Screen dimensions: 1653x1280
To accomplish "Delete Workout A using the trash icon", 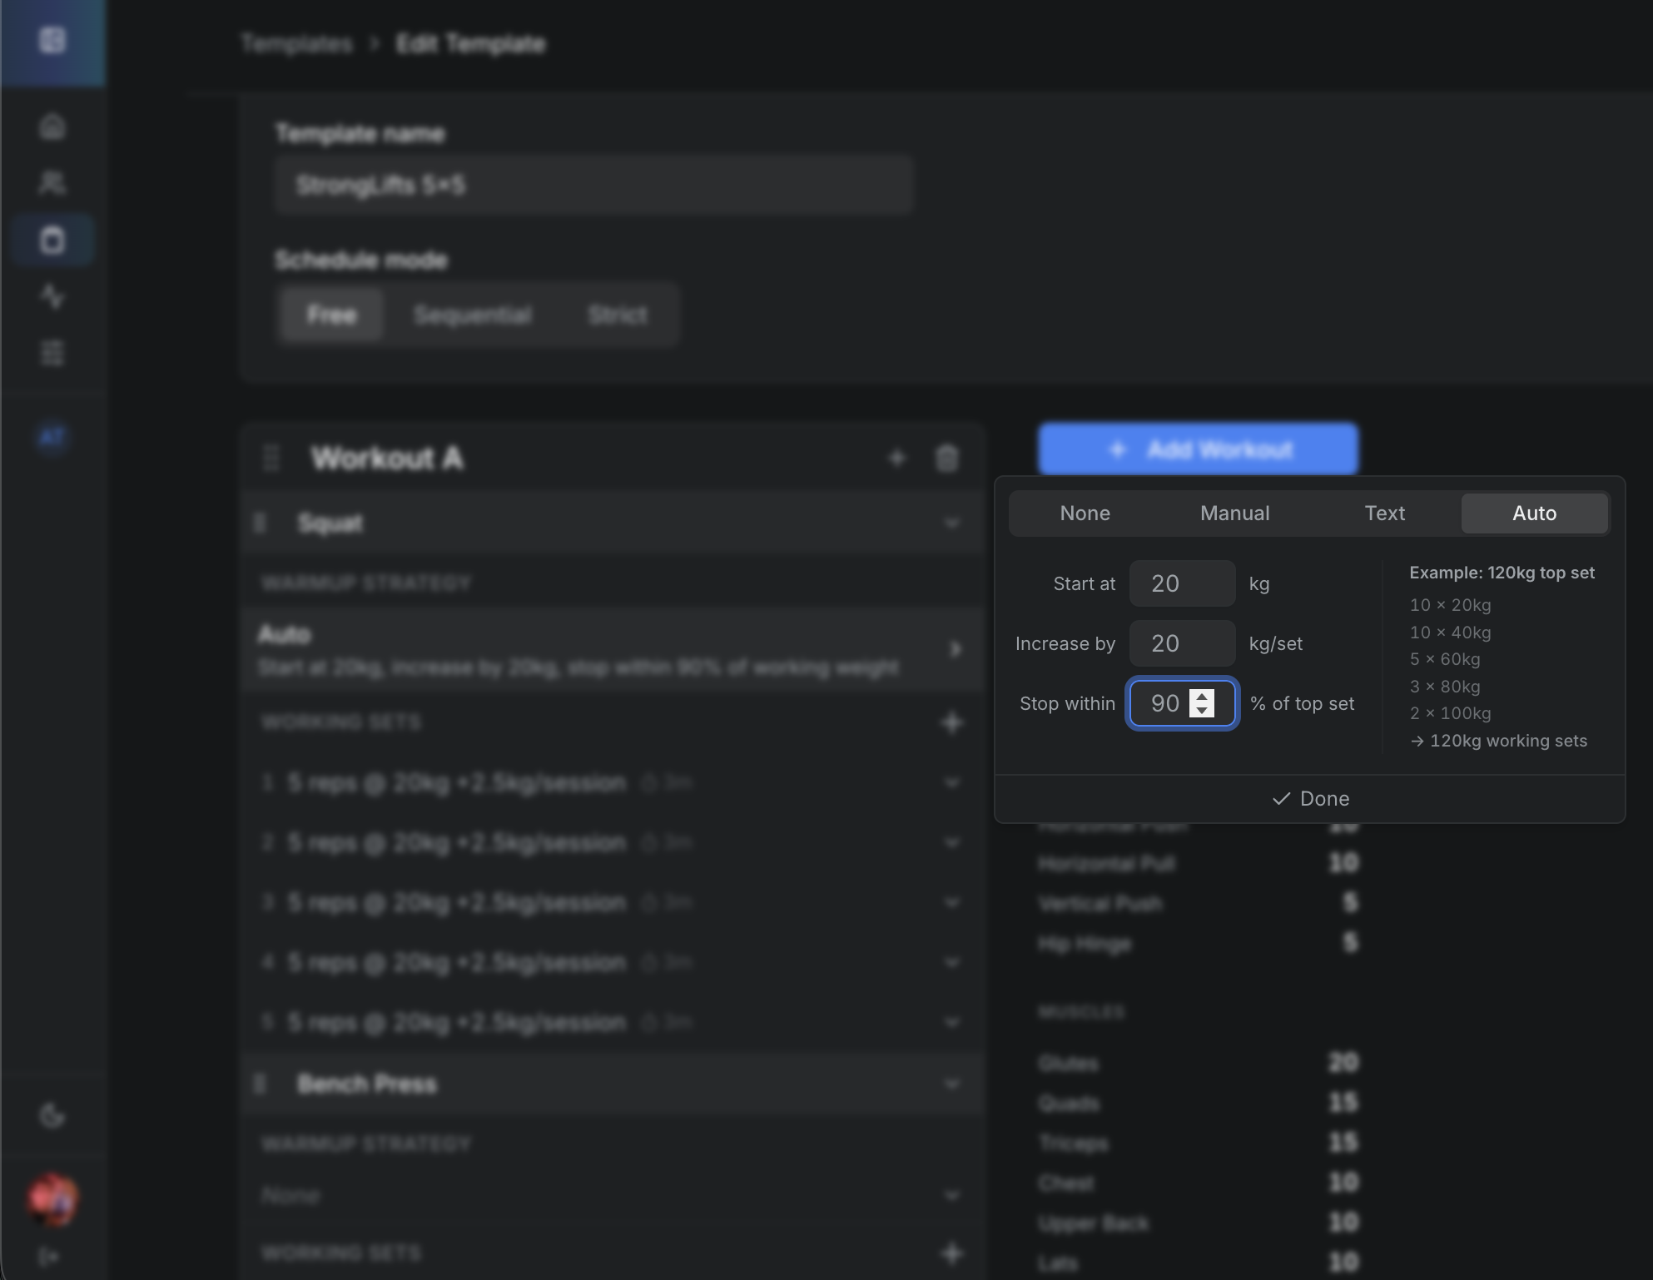I will coord(946,458).
